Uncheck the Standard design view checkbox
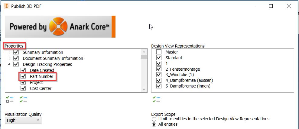299x129 pixels. (159, 57)
